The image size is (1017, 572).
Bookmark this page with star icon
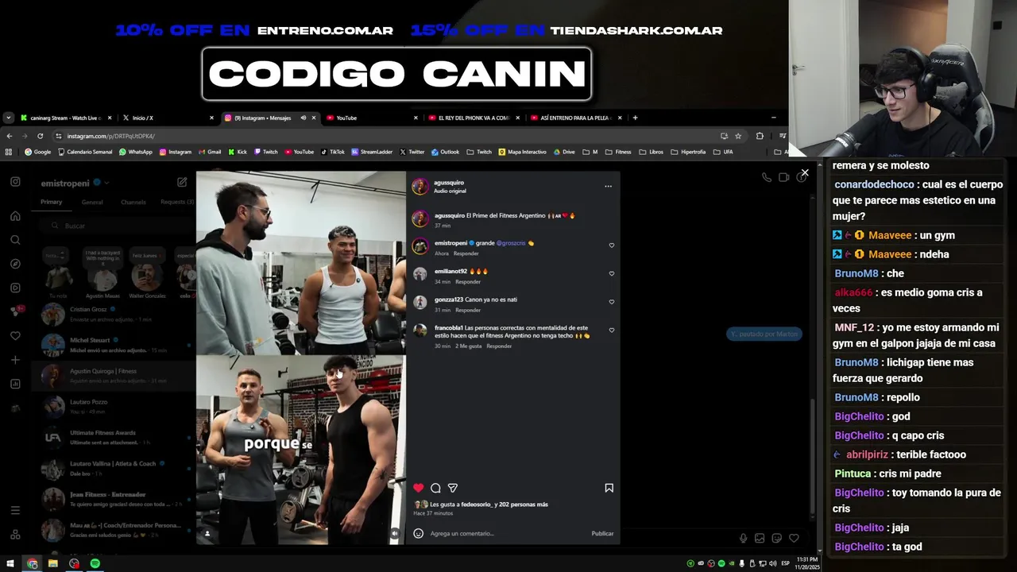click(x=738, y=136)
